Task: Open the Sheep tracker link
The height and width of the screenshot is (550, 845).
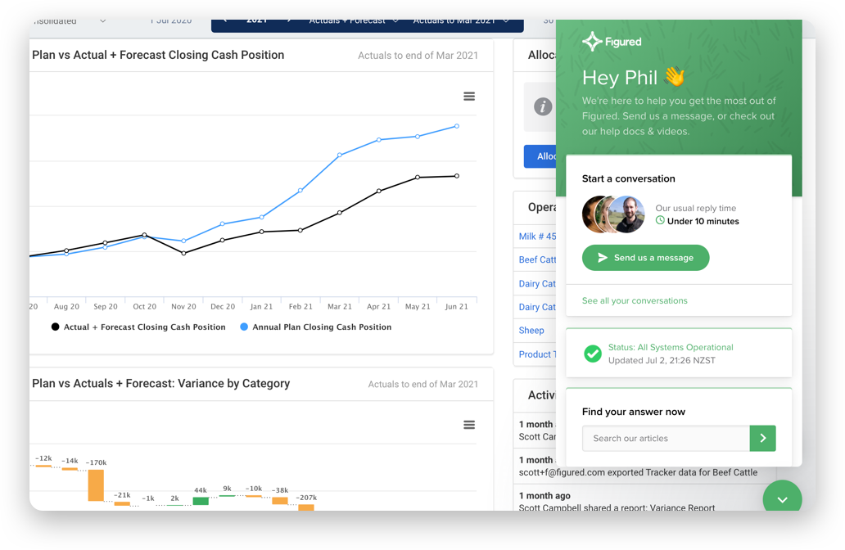Action: (x=530, y=330)
